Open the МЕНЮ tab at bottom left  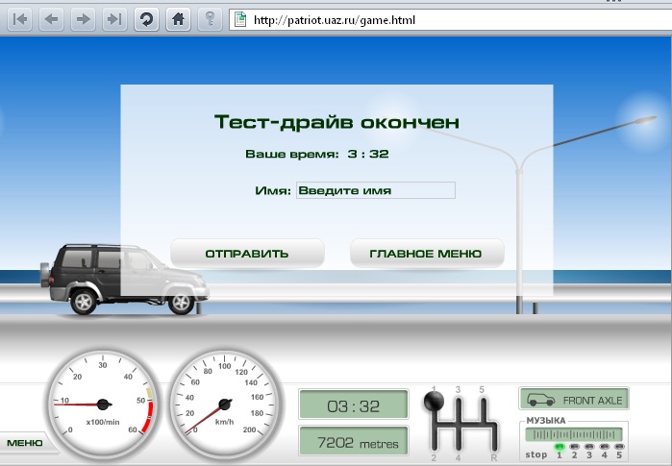pos(25,443)
